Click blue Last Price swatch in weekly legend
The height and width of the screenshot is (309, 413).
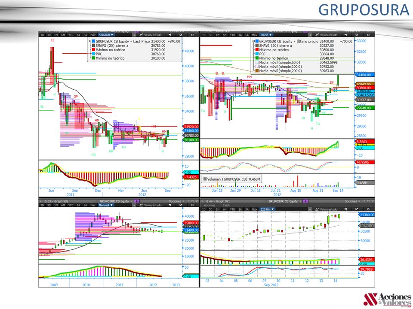click(x=93, y=41)
